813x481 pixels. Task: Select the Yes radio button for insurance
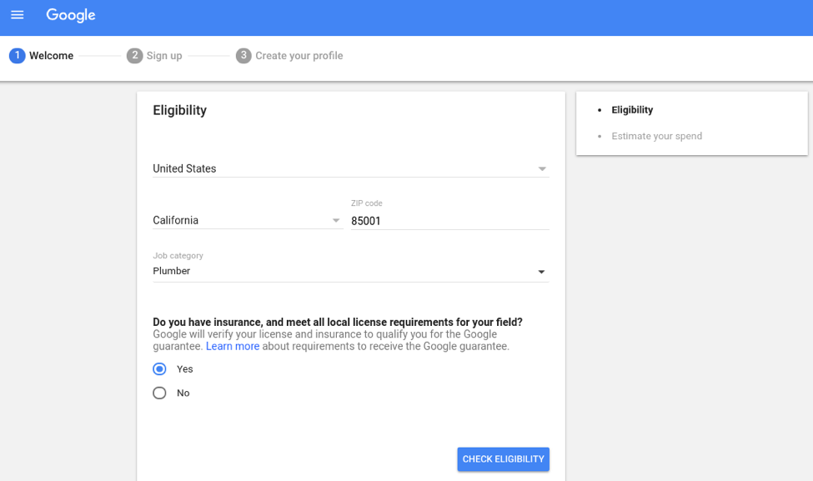159,368
